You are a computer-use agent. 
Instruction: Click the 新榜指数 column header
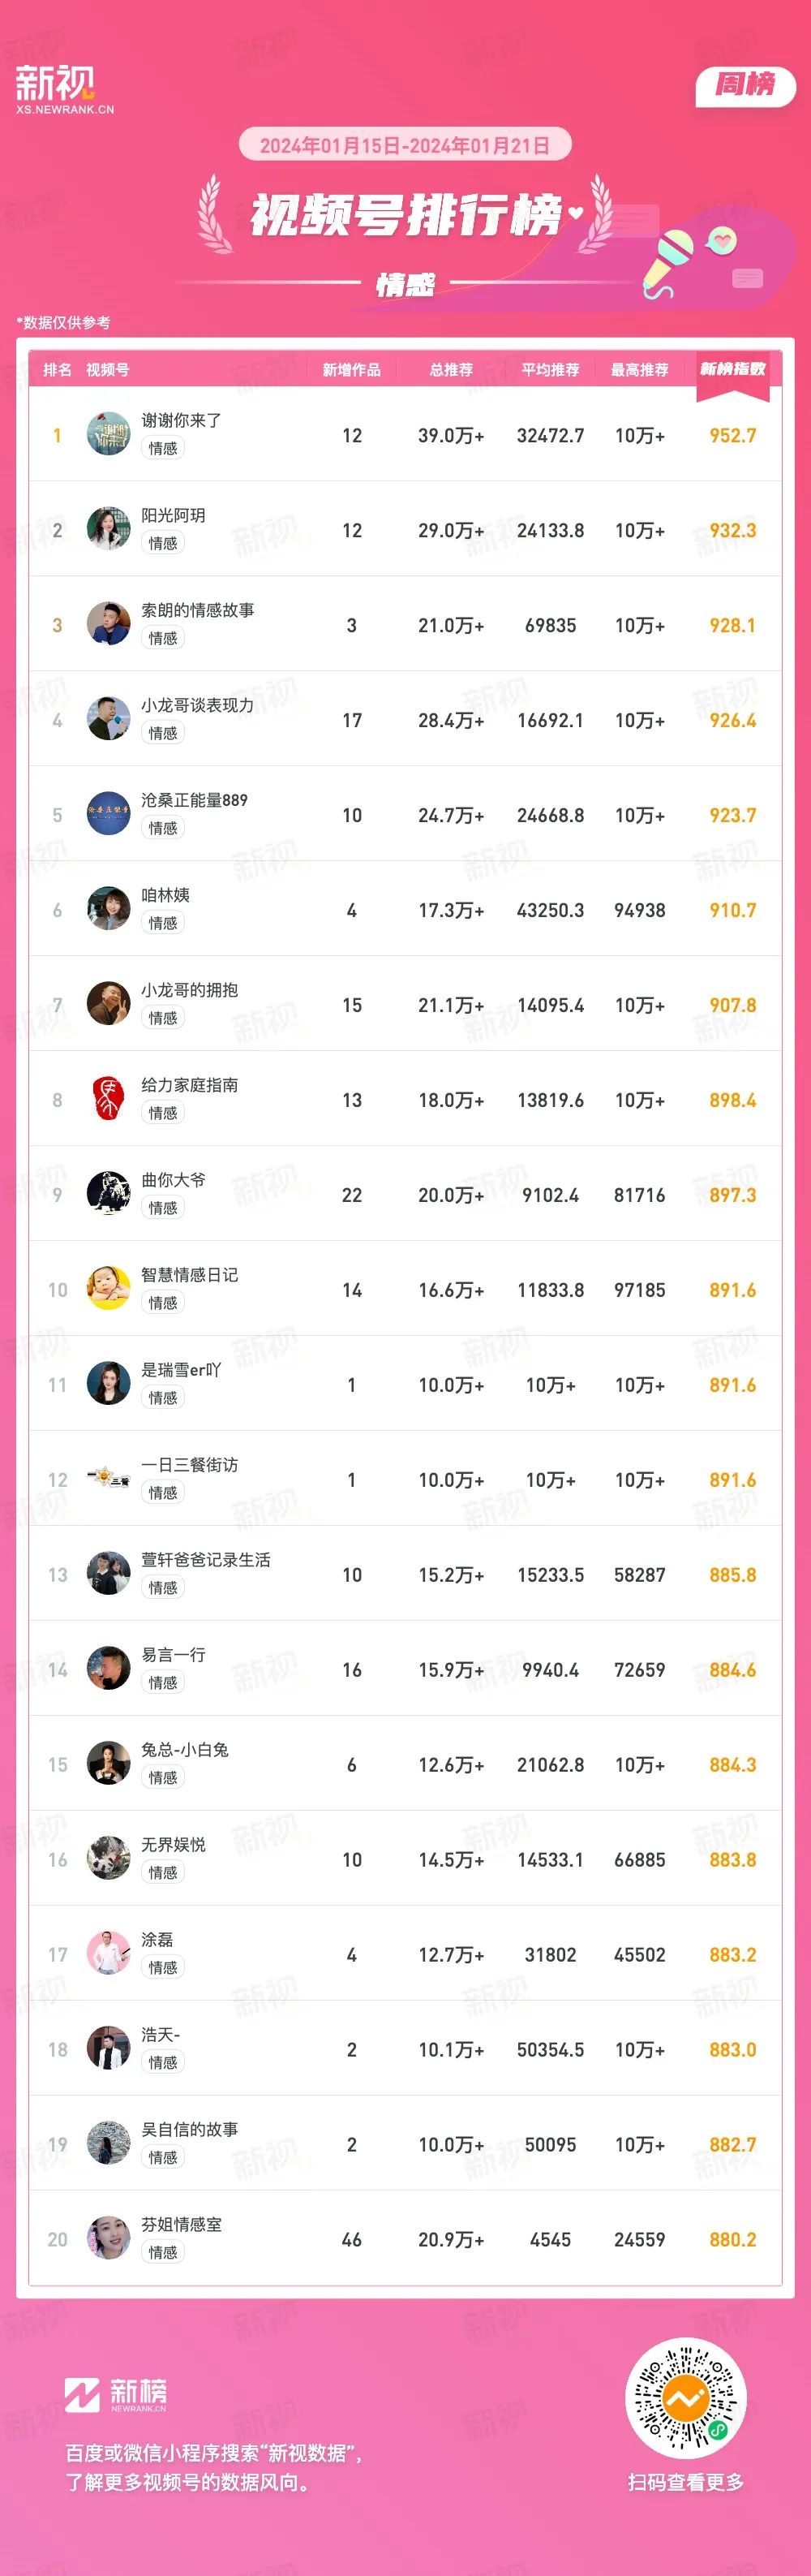point(732,369)
